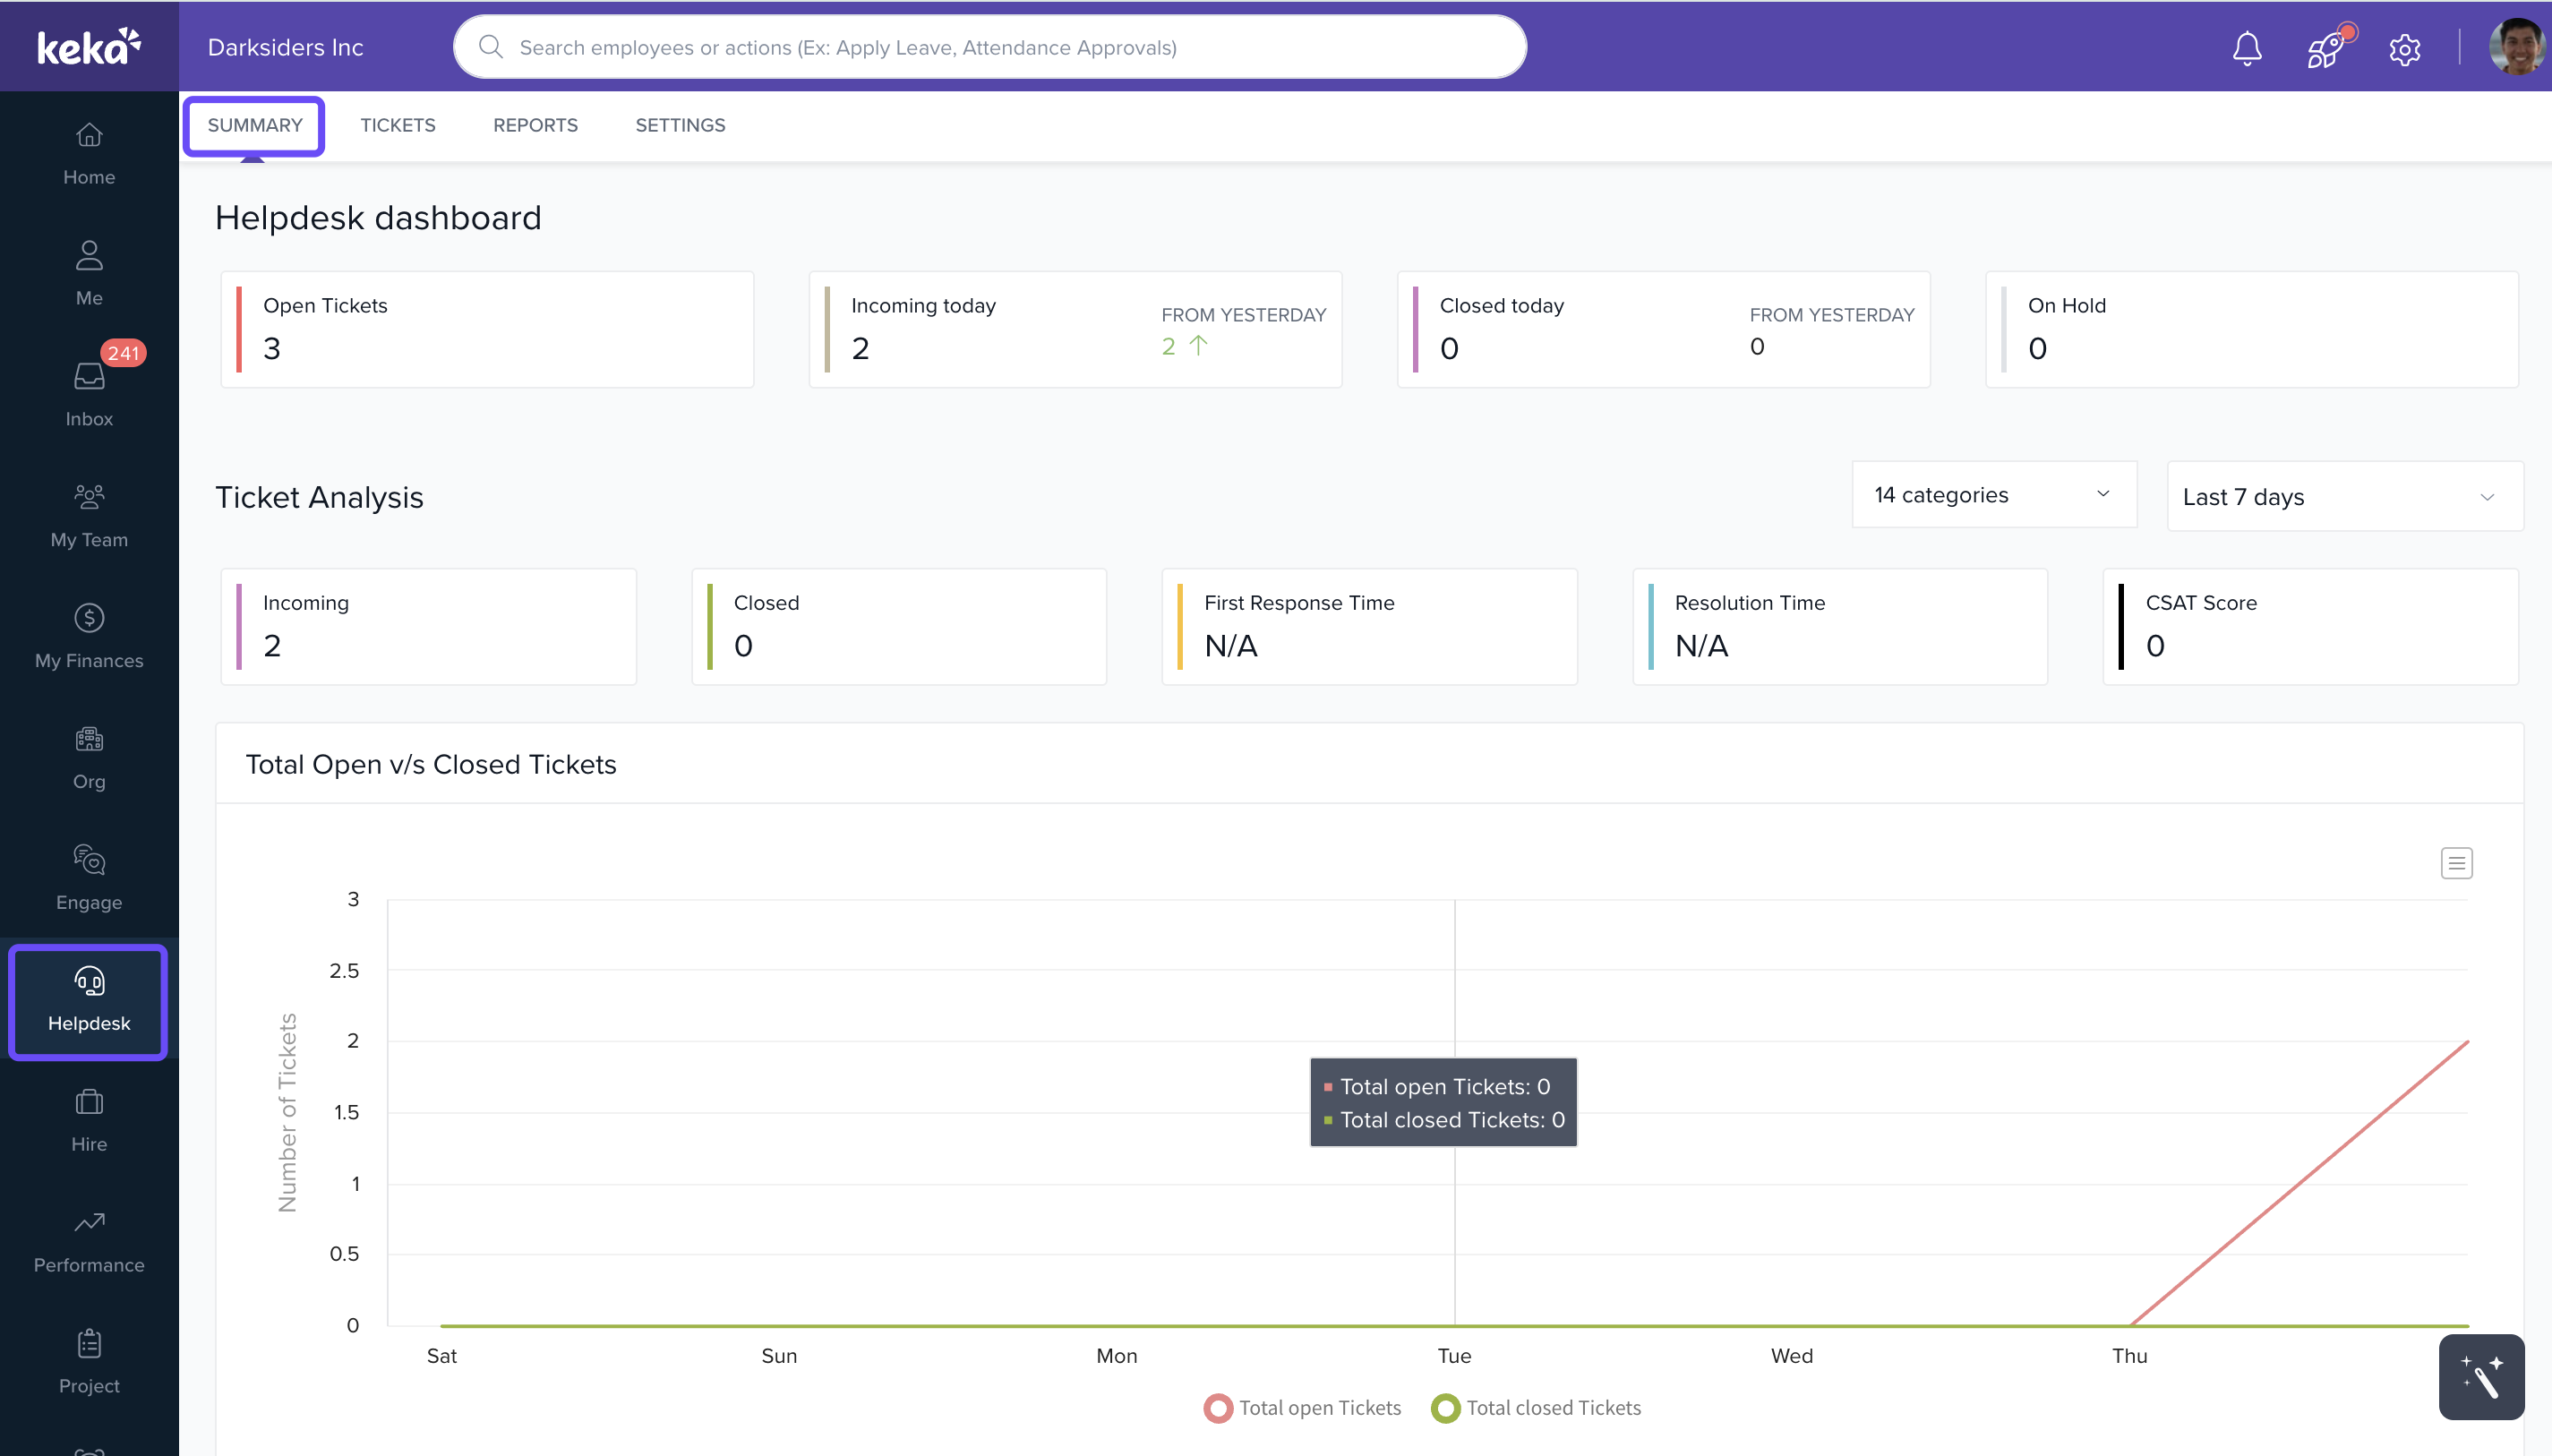Image resolution: width=2552 pixels, height=1456 pixels.
Task: Open the Performance sidebar icon
Action: [x=89, y=1239]
